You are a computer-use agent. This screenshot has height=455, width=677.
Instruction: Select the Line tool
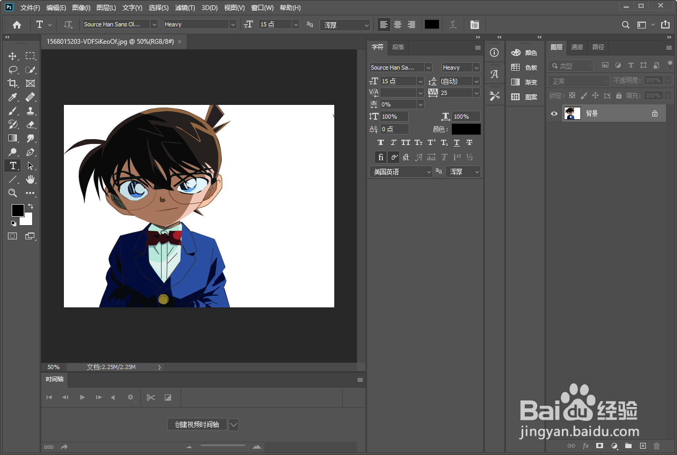[x=13, y=179]
